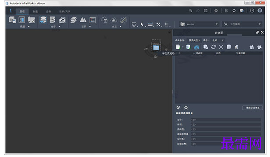Viewport: 270px width, 157px height.
Task: Open the Model Explorer icon in the 模型 group
Action: 12,20
